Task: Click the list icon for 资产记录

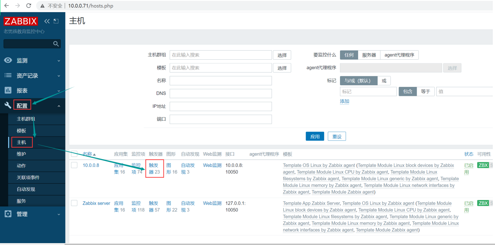Action: point(8,75)
